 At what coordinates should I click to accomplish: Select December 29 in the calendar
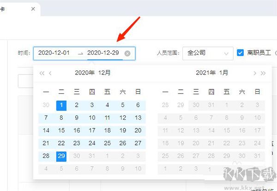(61, 156)
